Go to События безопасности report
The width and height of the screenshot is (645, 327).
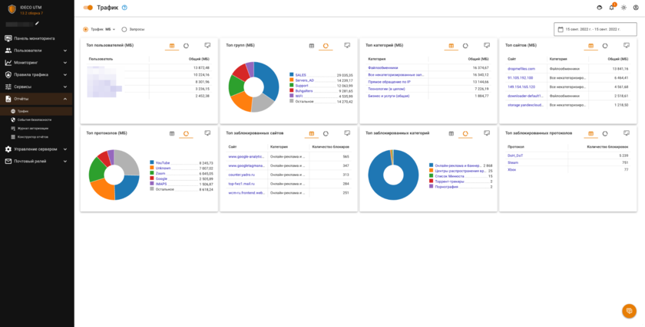(x=35, y=119)
